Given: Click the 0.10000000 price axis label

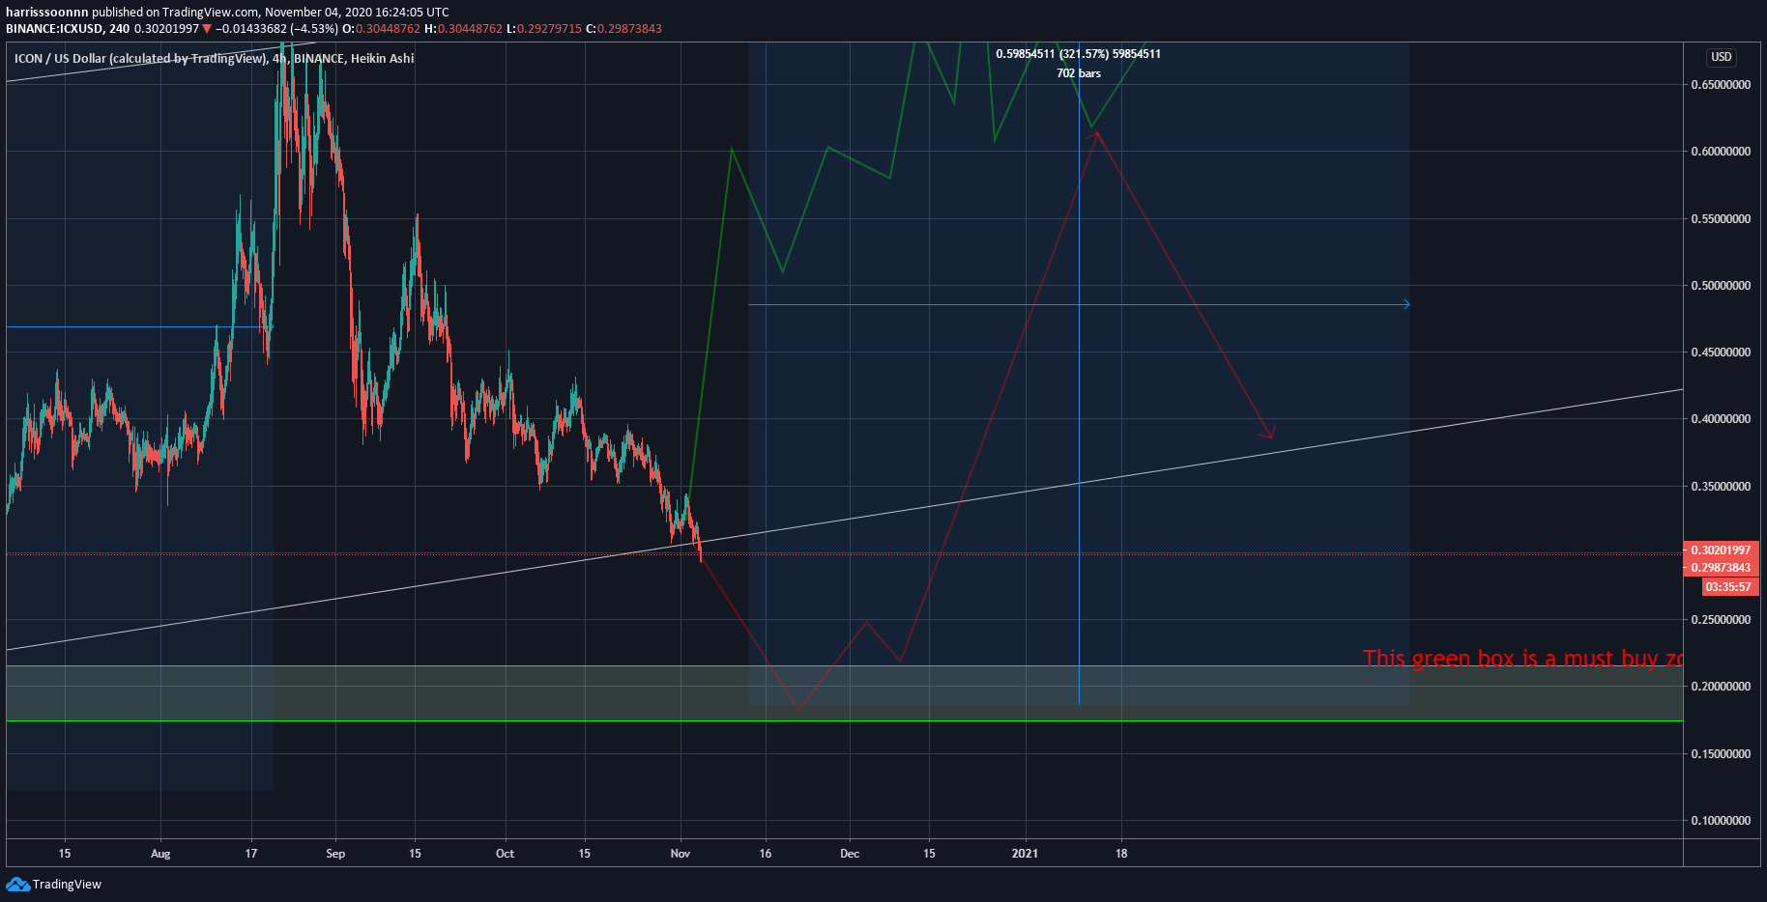Looking at the screenshot, I should (x=1721, y=821).
